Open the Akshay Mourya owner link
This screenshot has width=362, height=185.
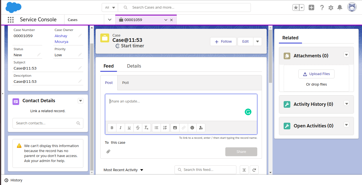[61, 39]
